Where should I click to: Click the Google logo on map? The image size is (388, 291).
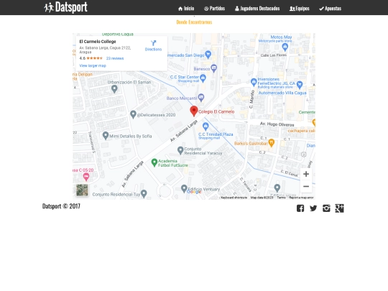tap(194, 192)
